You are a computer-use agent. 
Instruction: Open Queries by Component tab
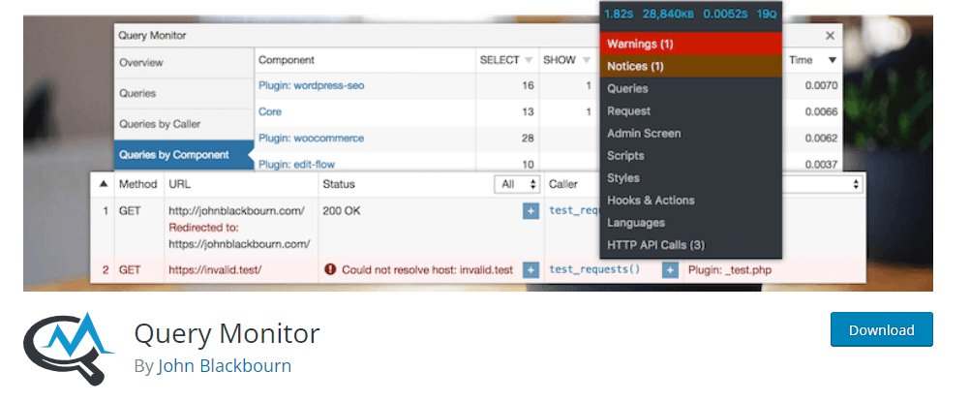(184, 155)
